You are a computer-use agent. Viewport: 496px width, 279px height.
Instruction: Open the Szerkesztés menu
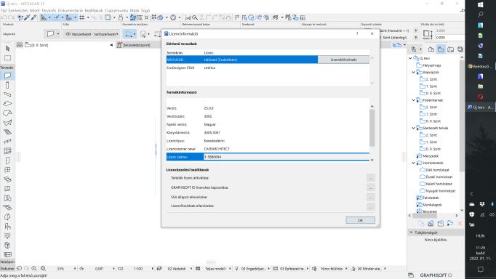[18, 10]
